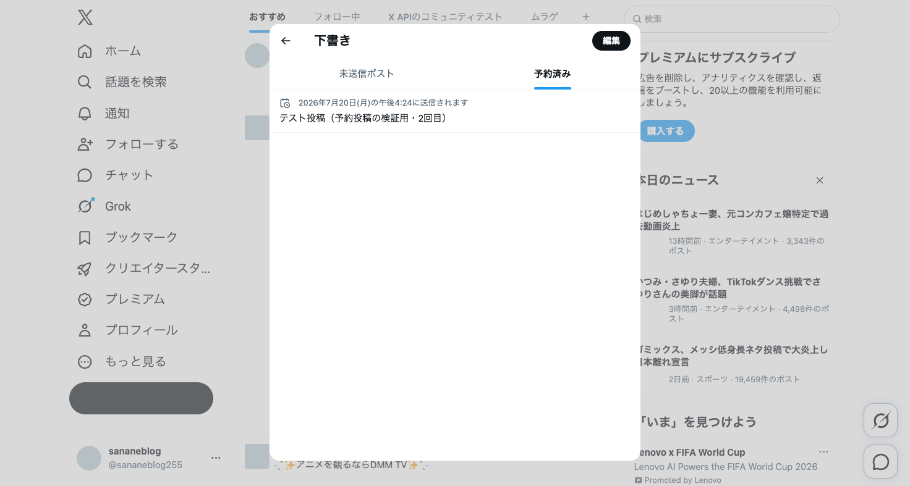This screenshot has height=486, width=910.
Task: Click the plus icon to add timeline tab
Action: tap(586, 17)
